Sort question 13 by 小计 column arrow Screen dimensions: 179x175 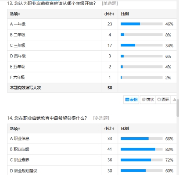tap(113, 14)
